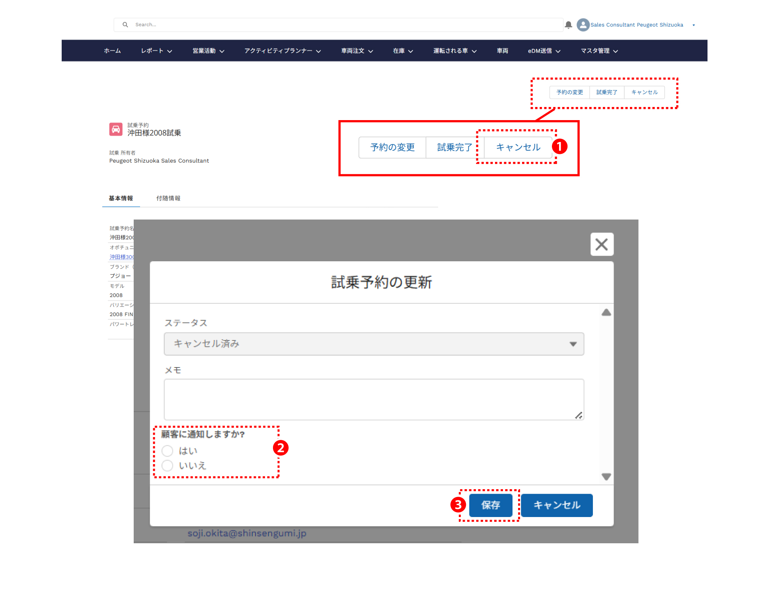Viewport: 764px width, 591px height.
Task: Switch to the 付随情報 tab
Action: [168, 198]
